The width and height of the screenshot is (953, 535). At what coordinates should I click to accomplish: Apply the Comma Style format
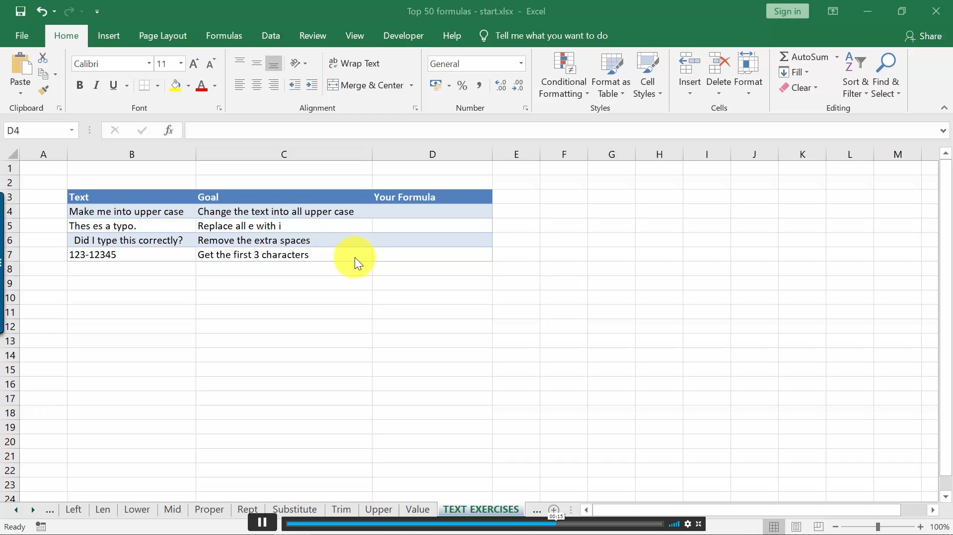tap(479, 85)
